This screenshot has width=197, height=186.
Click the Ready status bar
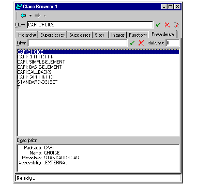coord(98,178)
